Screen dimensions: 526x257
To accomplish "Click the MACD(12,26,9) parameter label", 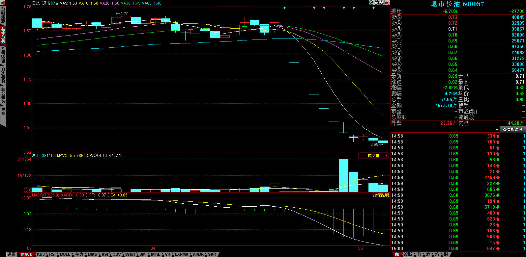I will pos(45,195).
